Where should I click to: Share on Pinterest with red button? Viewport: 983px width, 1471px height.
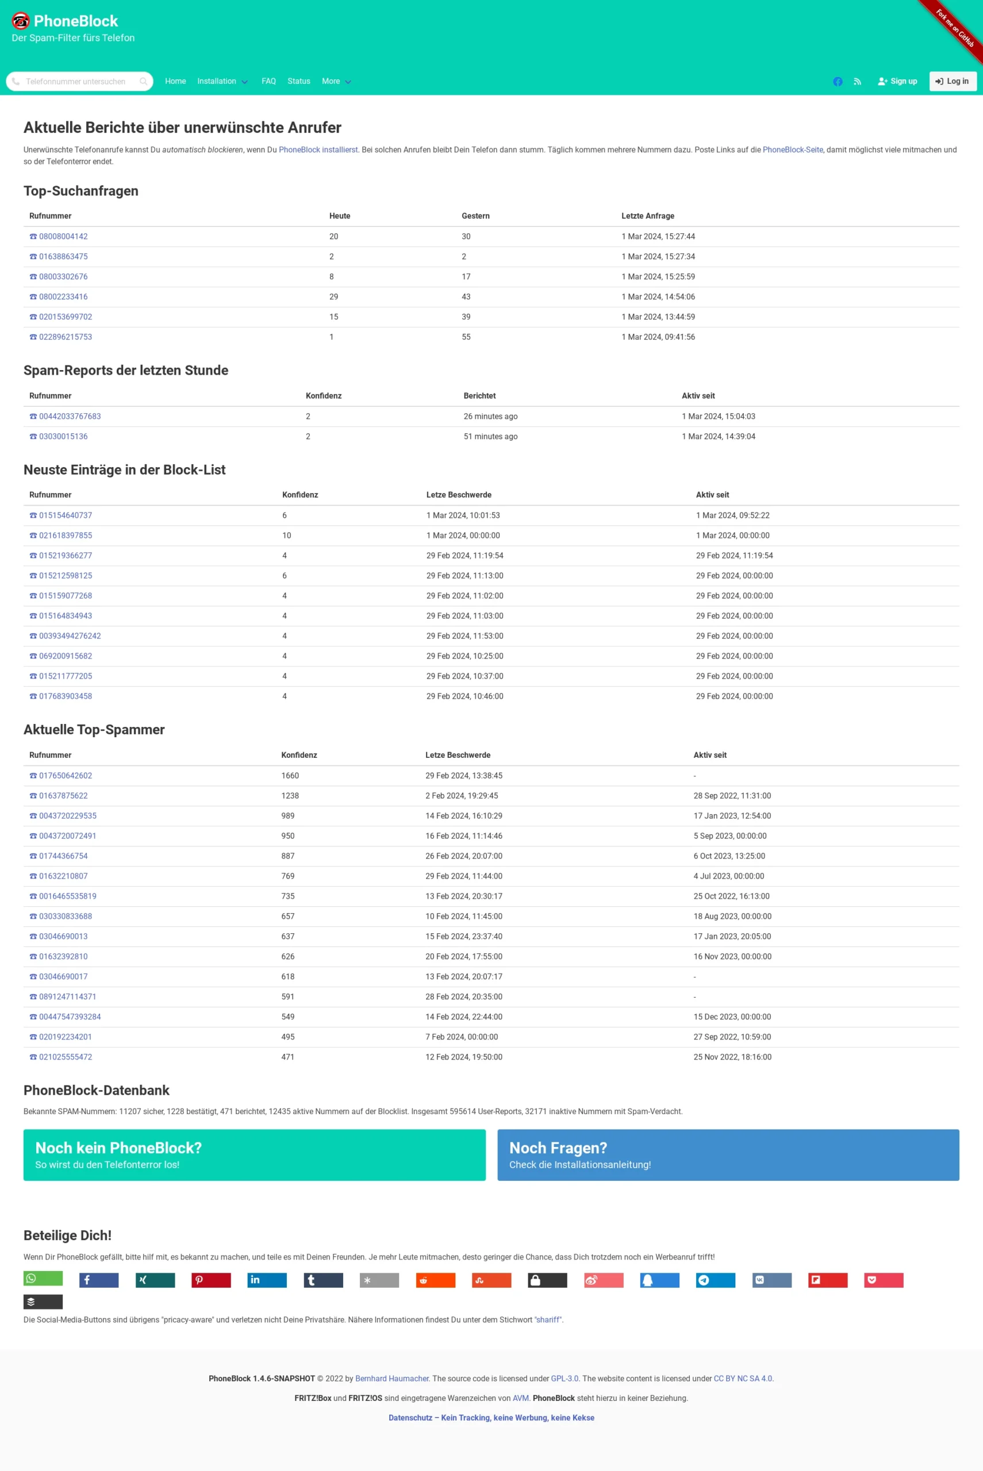pyautogui.click(x=212, y=1280)
